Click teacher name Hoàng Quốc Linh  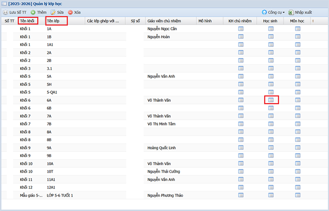point(161,148)
